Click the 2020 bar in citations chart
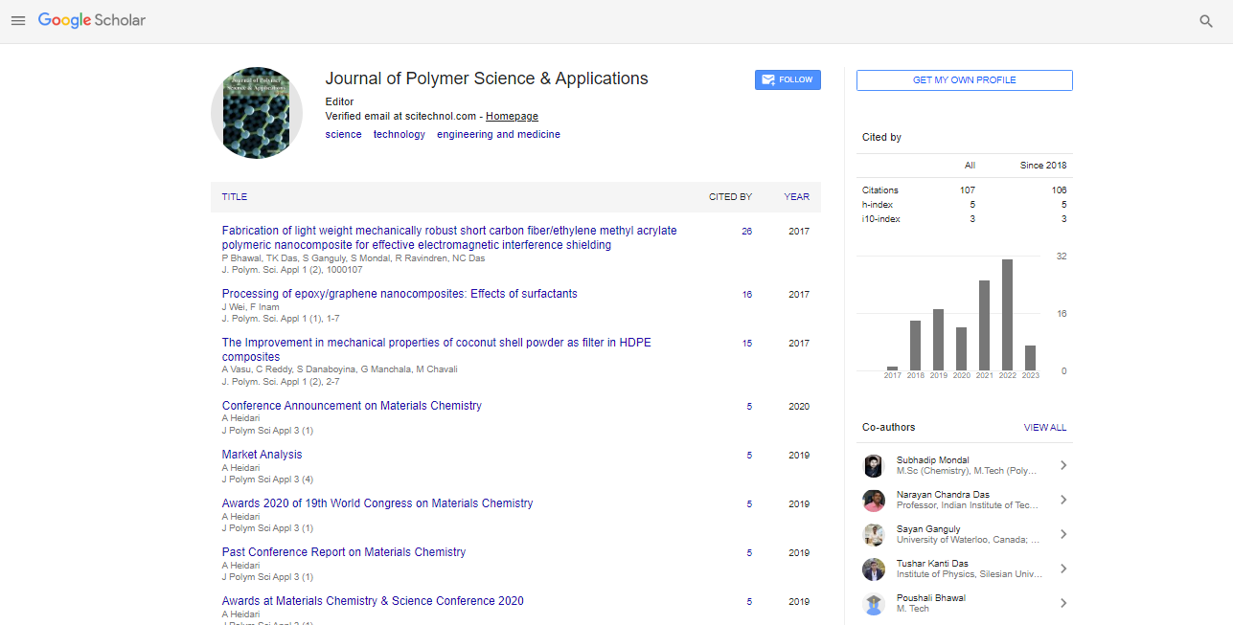 tap(962, 349)
